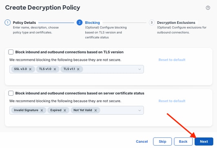Select the TLS v1.1 chip label
The width and height of the screenshot is (217, 148).
(x=69, y=69)
